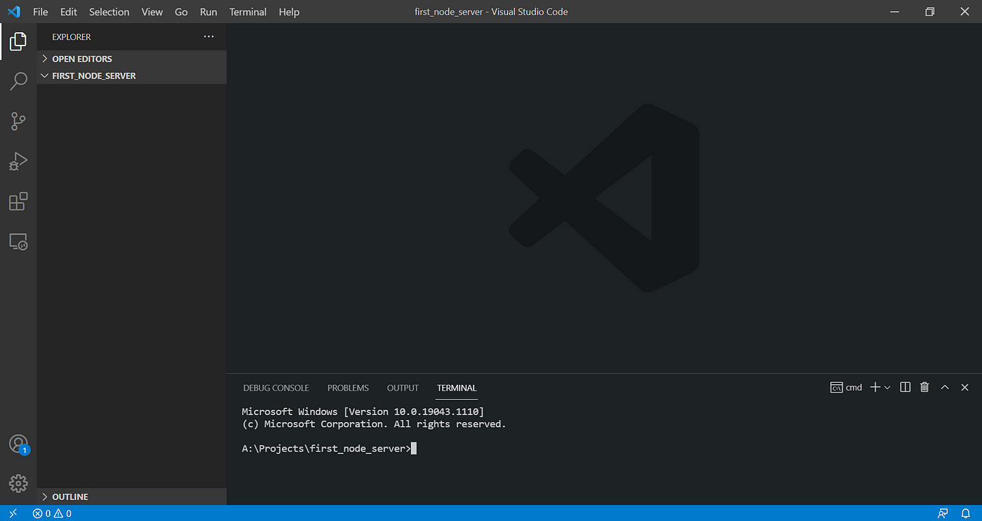Open the Help menu

click(289, 12)
